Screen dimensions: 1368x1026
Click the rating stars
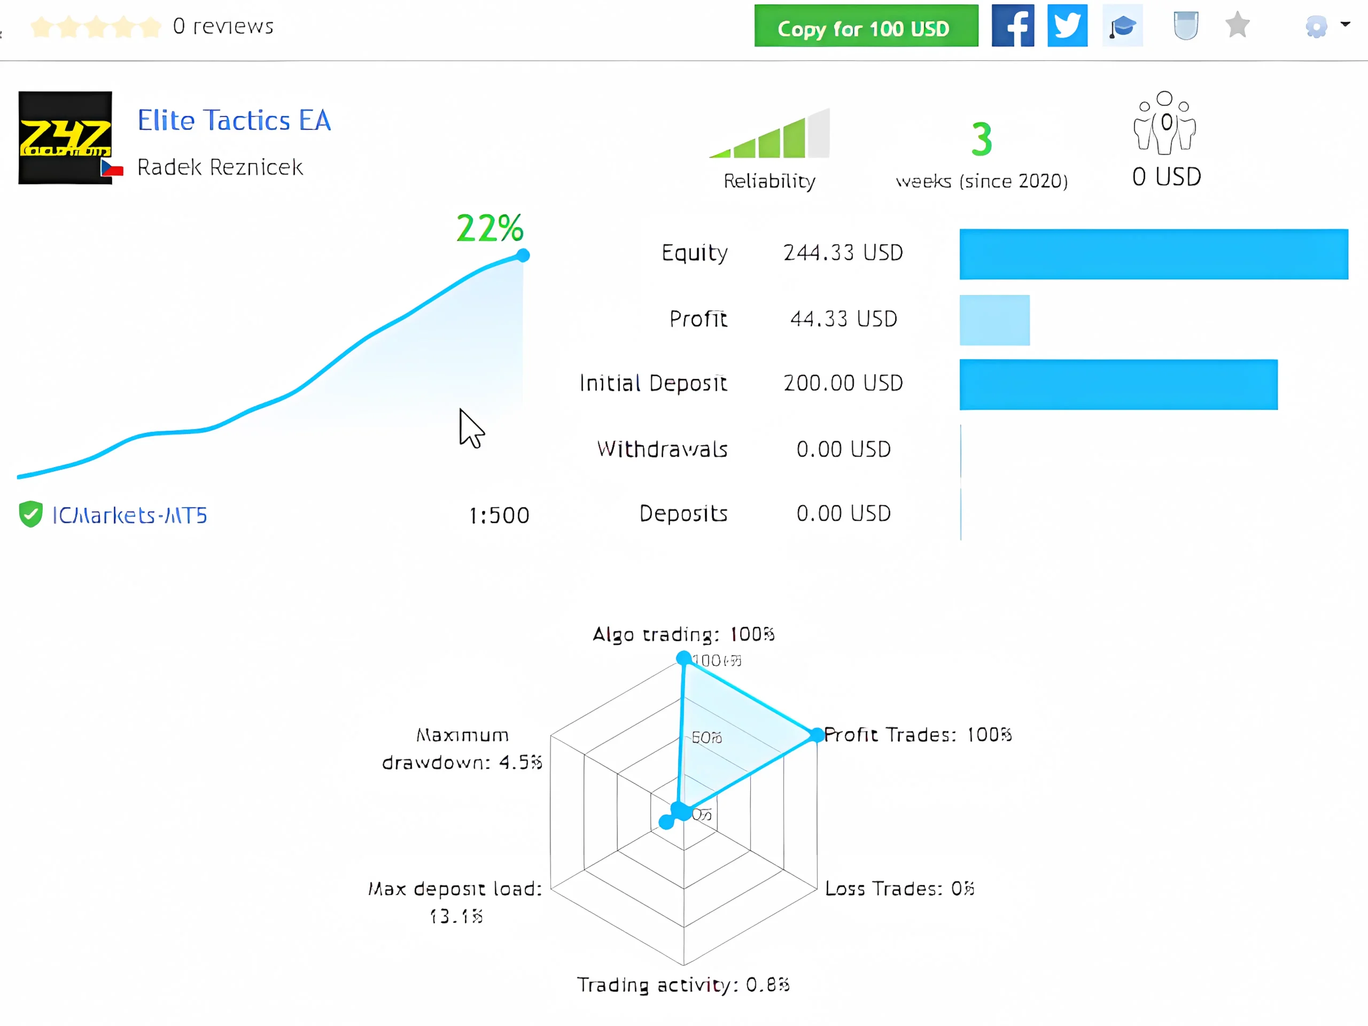(x=96, y=27)
